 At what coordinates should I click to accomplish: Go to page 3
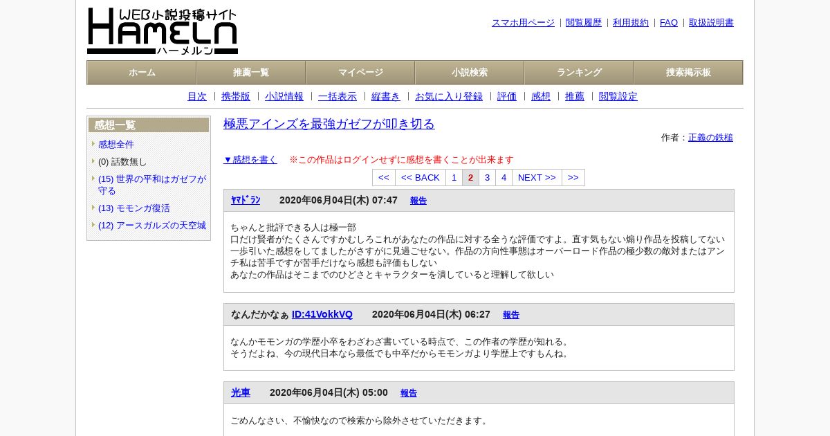pyautogui.click(x=487, y=178)
